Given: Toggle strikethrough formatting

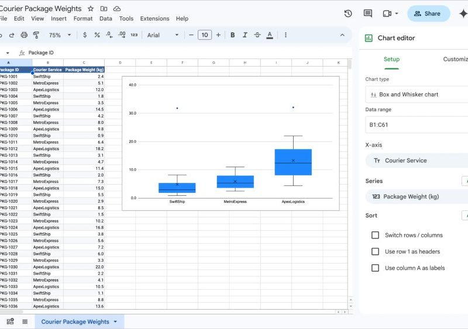Looking at the screenshot, I should (257, 35).
